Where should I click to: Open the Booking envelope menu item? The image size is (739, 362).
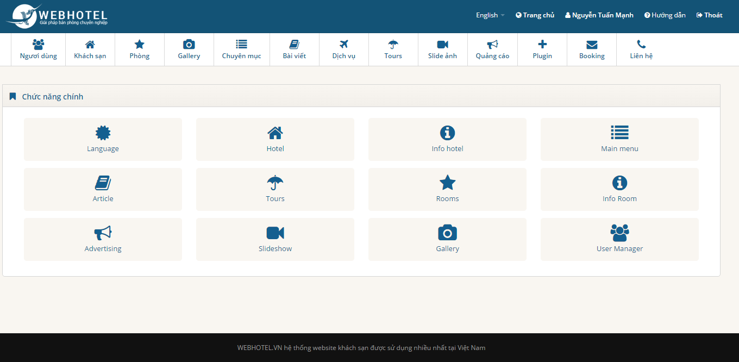592,49
